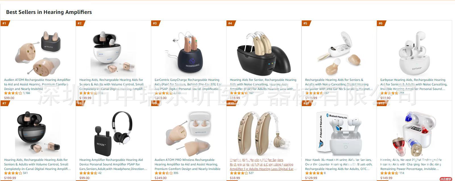Click the #7 rank badge
Screen dimensions: 455x181
coord(5,103)
